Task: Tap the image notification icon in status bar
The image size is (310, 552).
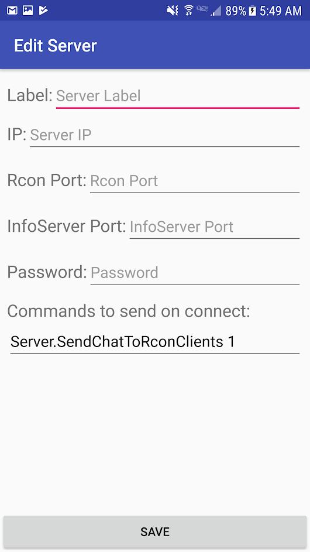Action: tap(28, 11)
